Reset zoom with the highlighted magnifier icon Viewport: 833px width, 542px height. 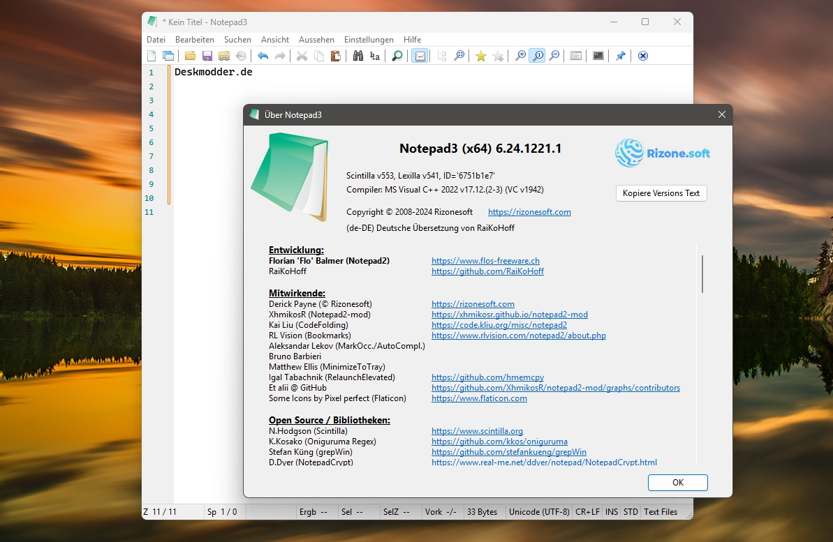pyautogui.click(x=538, y=56)
